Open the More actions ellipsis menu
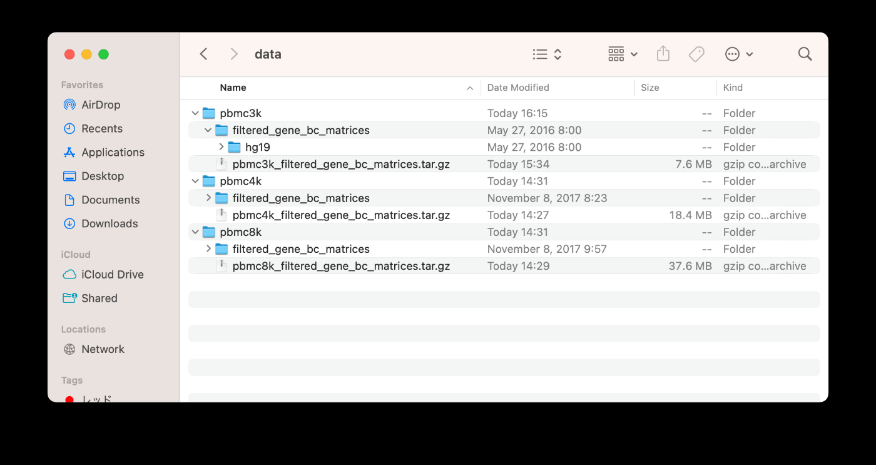876x465 pixels. (738, 54)
